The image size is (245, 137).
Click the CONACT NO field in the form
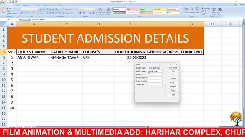coord(155,84)
